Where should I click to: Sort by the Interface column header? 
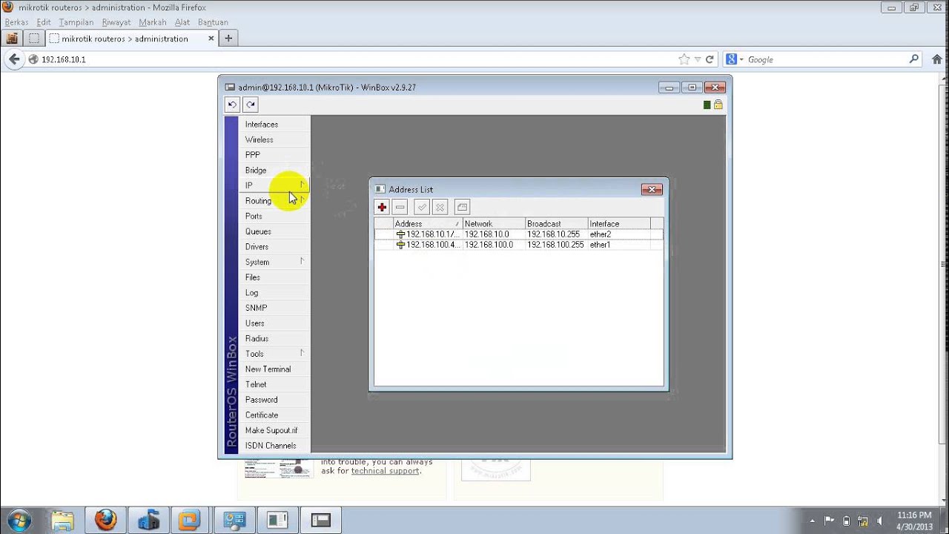(619, 223)
